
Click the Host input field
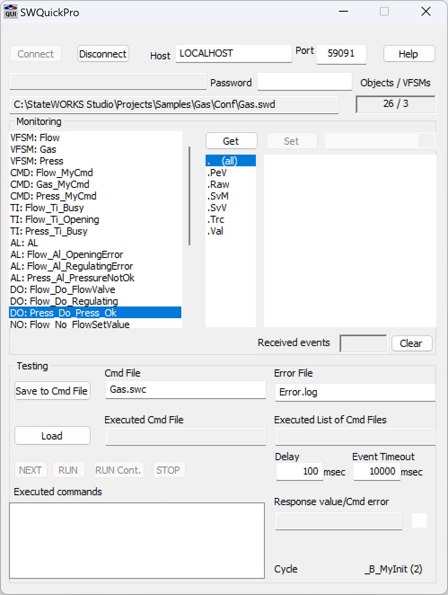pyautogui.click(x=233, y=53)
